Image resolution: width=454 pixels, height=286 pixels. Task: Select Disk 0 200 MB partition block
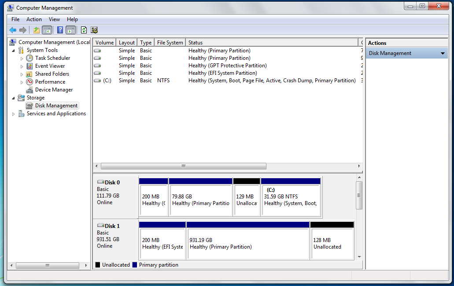(x=153, y=197)
